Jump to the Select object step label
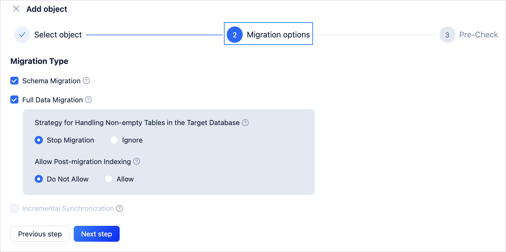The height and width of the screenshot is (252, 506). coord(58,35)
